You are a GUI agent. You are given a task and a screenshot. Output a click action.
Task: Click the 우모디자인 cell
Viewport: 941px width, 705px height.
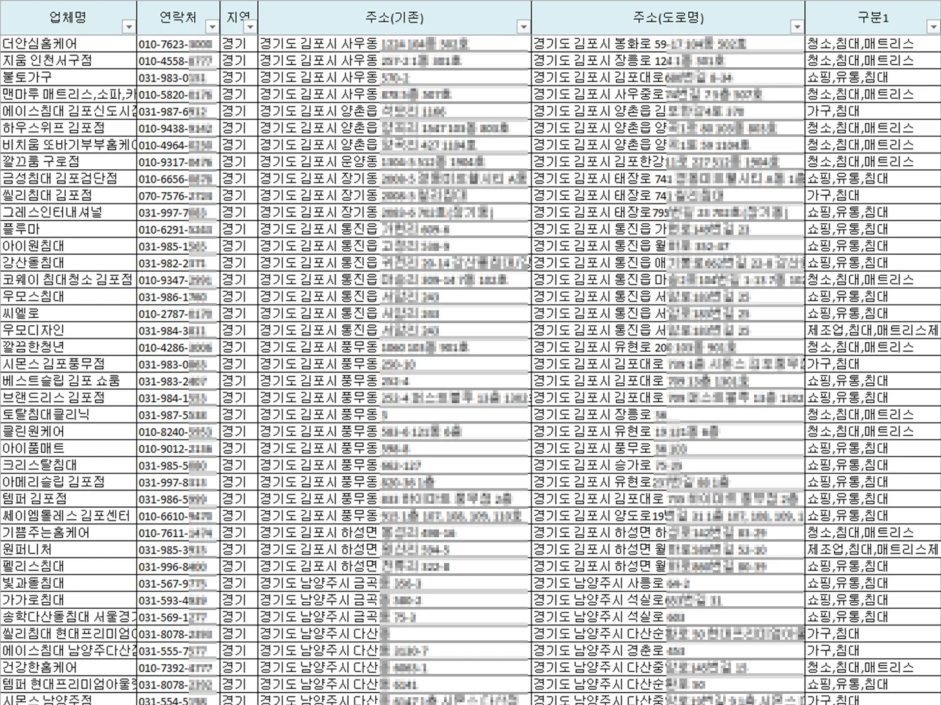(x=68, y=330)
